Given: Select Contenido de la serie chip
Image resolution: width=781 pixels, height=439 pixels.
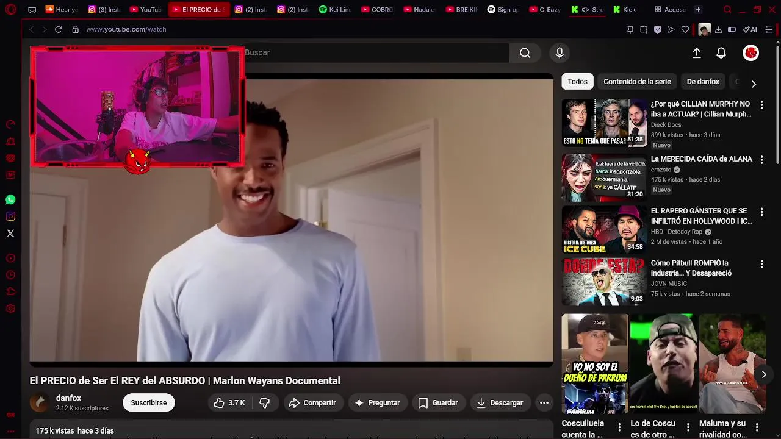Looking at the screenshot, I should [x=637, y=82].
